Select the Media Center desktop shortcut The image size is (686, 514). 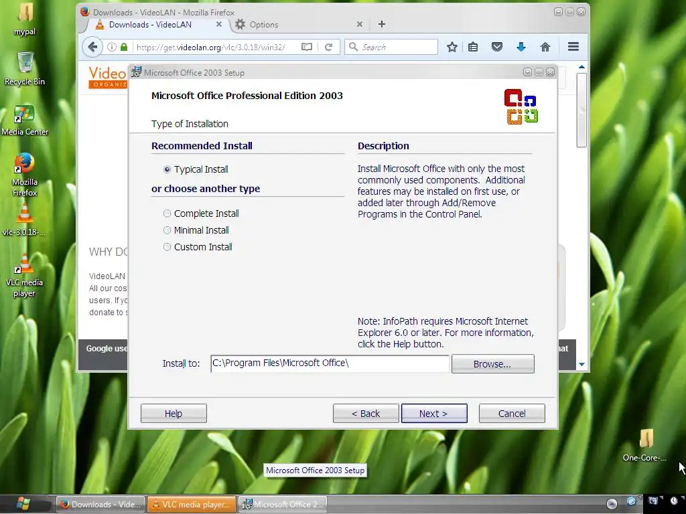pos(25,120)
